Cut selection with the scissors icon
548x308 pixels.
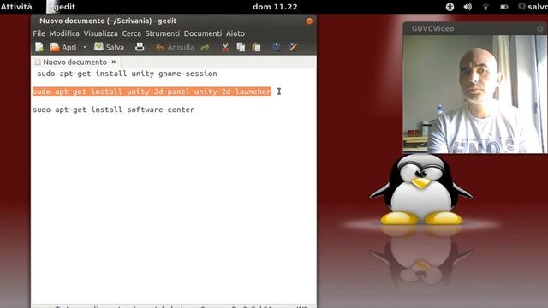coord(225,47)
